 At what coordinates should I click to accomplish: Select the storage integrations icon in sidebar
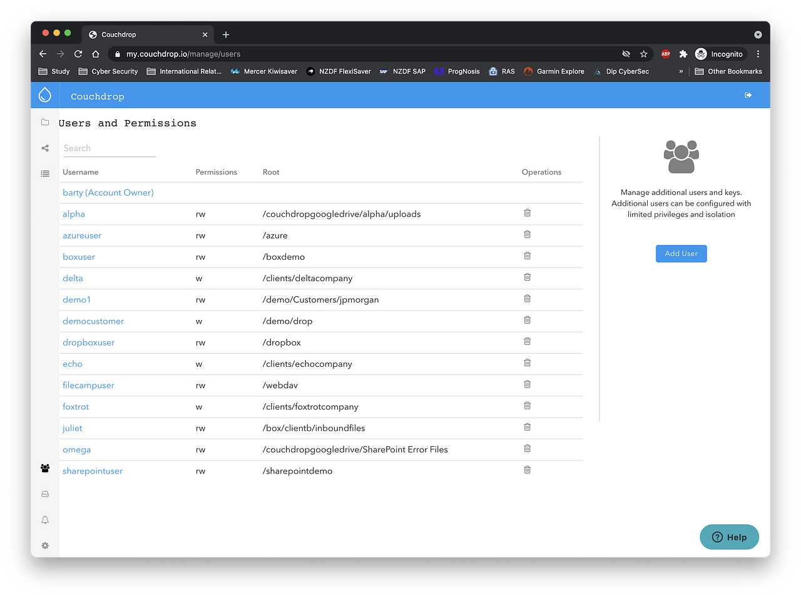pos(44,494)
